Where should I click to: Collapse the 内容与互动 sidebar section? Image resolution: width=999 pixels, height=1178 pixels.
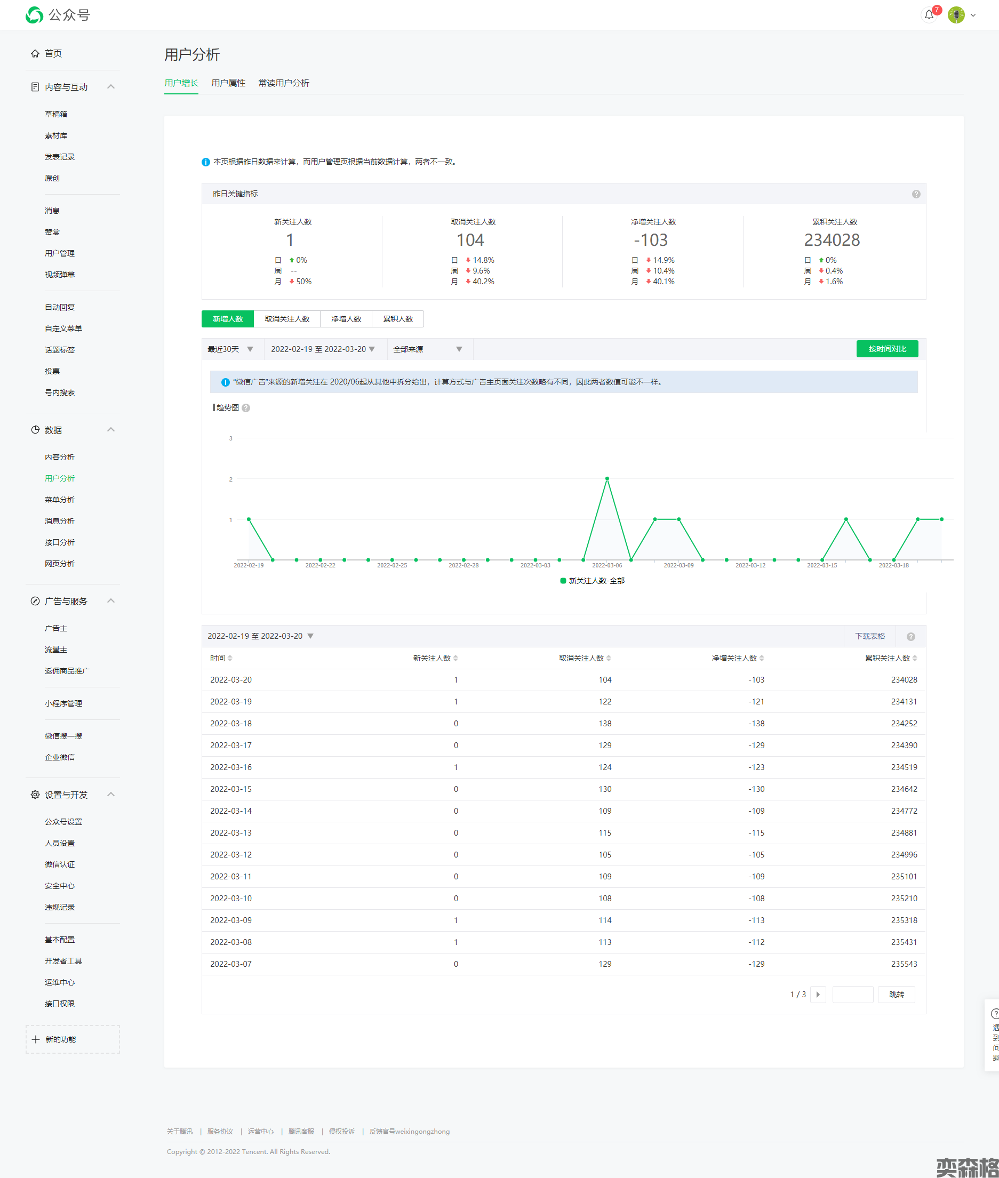coord(111,87)
